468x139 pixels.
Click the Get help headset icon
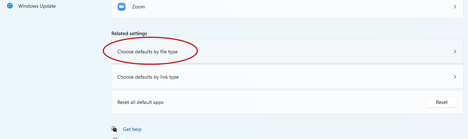coord(114,129)
